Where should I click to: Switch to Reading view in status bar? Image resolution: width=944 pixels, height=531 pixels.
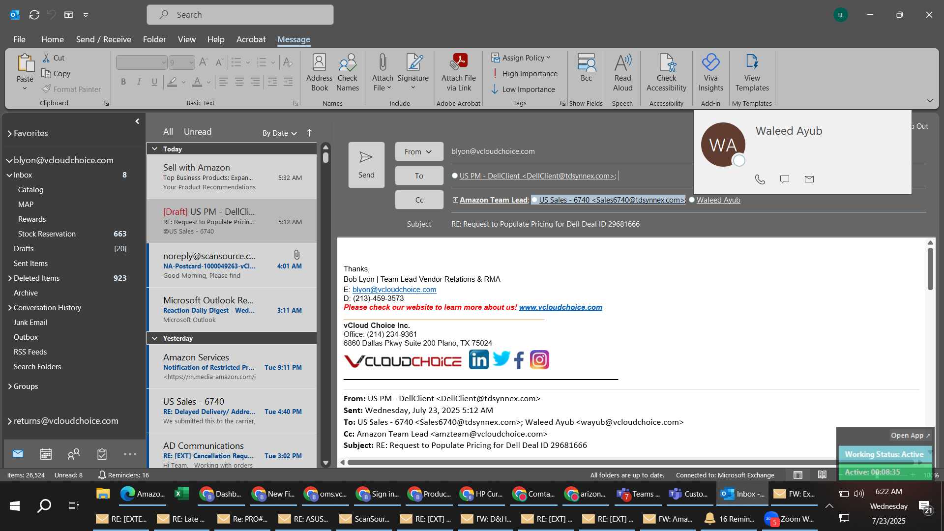tap(822, 475)
